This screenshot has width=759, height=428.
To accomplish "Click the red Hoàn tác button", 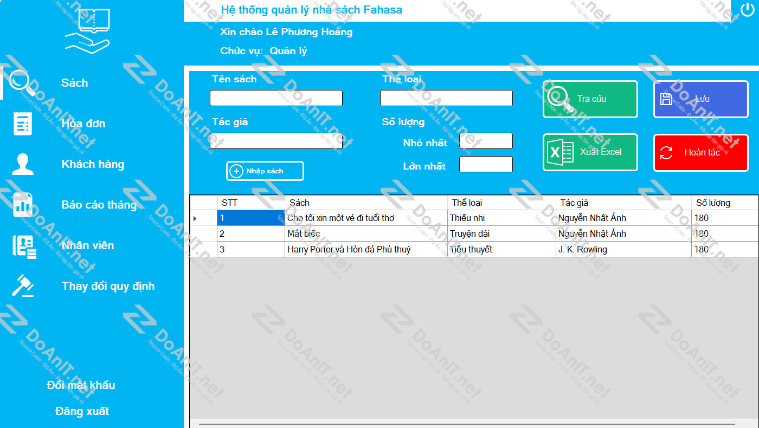I will click(701, 152).
